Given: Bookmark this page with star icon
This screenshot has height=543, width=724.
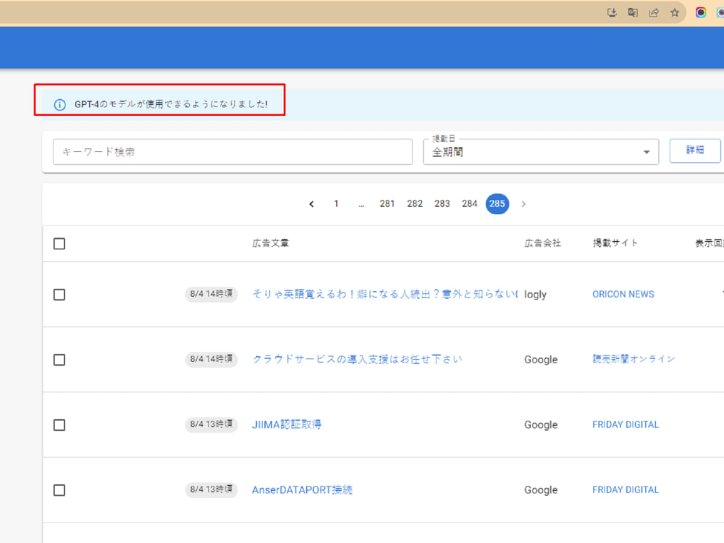Looking at the screenshot, I should [x=675, y=12].
